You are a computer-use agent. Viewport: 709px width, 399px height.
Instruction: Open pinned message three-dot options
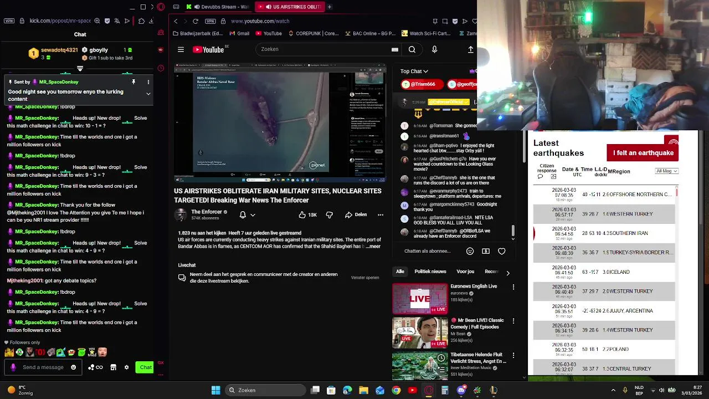click(148, 82)
